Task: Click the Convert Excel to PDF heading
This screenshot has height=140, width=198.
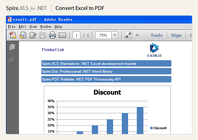Action: 80,8
